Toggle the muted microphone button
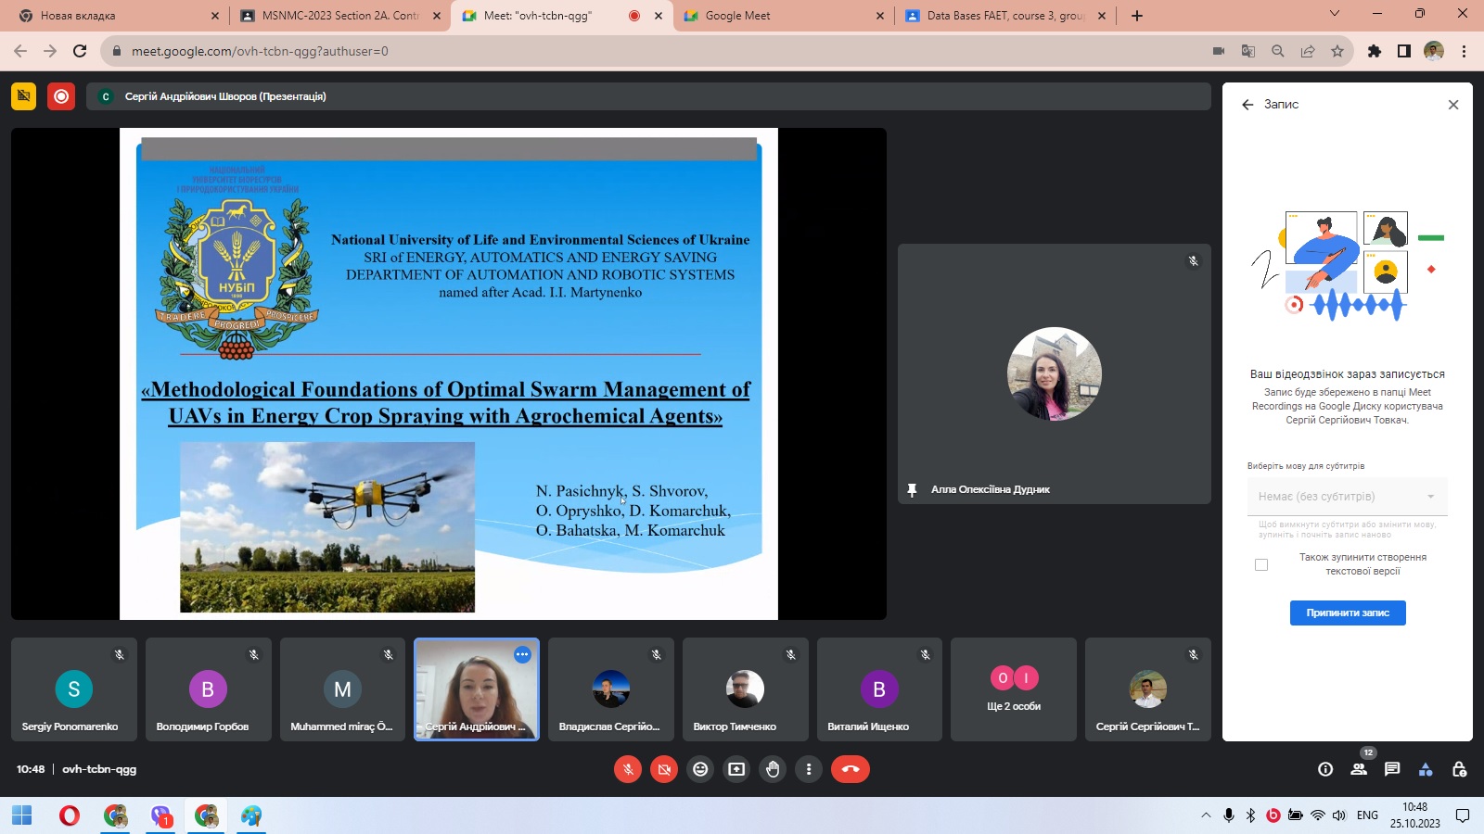Viewport: 1484px width, 834px height. [628, 769]
